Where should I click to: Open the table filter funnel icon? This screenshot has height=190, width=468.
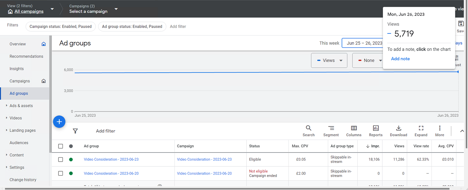point(75,131)
